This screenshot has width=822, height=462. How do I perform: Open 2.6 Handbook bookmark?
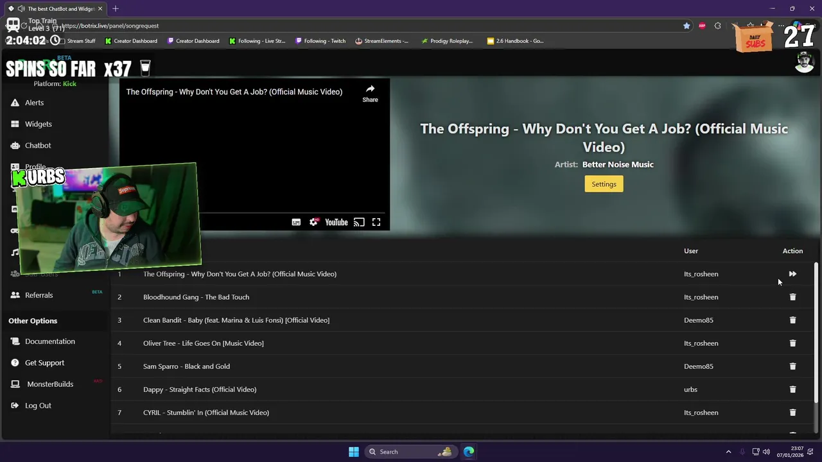pos(515,41)
